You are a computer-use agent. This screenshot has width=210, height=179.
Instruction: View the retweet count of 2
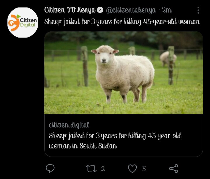103,169
